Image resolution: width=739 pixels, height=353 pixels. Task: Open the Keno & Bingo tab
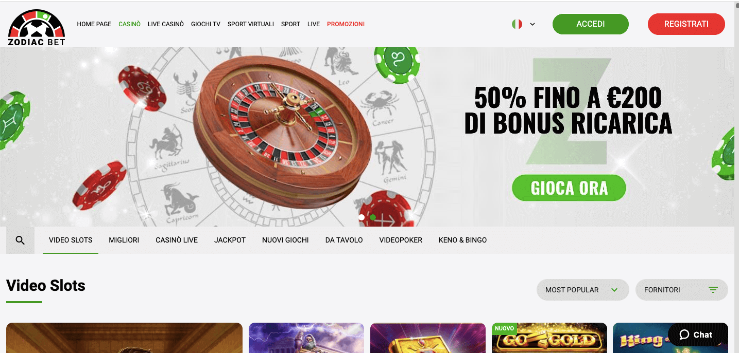[x=462, y=240]
